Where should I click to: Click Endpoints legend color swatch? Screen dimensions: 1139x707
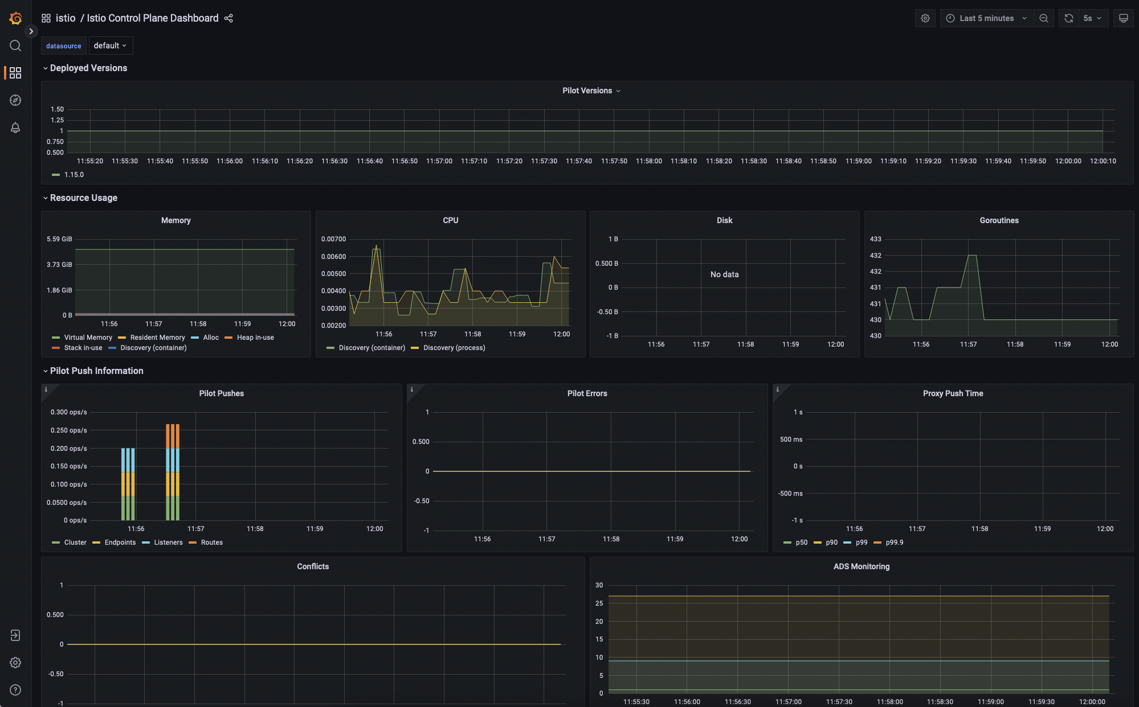pyautogui.click(x=96, y=542)
